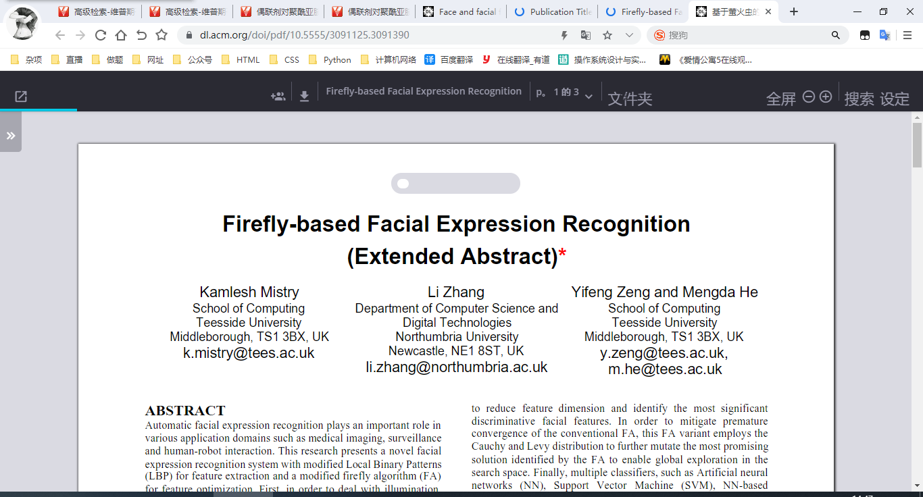923x497 pixels.
Task: Click the 全屏 fullscreen button
Action: [x=780, y=99]
